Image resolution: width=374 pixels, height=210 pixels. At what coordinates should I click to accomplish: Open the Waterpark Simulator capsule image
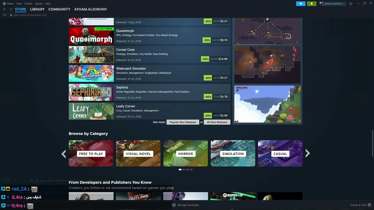(91, 73)
